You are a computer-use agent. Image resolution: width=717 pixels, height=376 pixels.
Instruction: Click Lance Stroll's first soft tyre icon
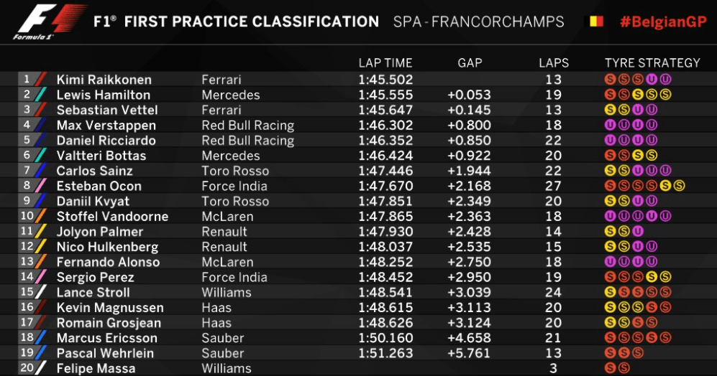610,292
